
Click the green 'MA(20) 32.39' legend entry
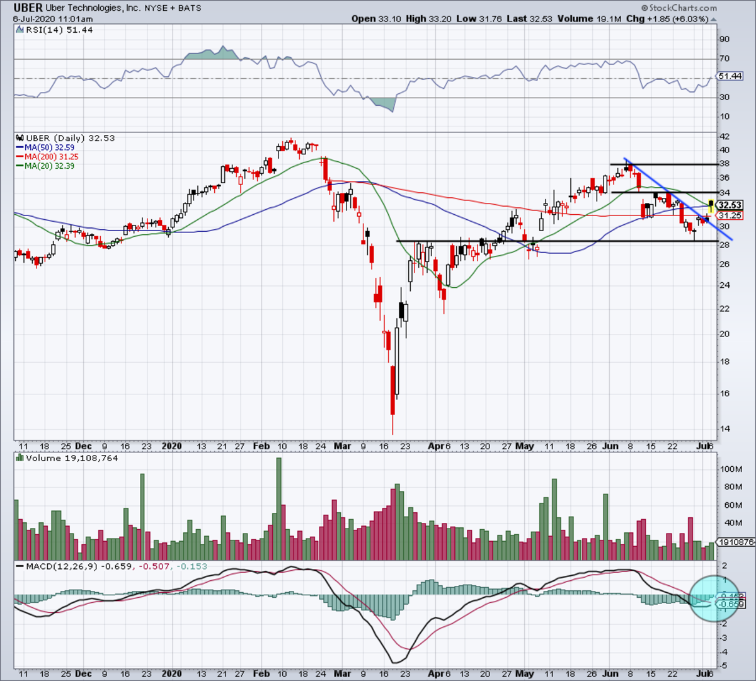pos(45,166)
